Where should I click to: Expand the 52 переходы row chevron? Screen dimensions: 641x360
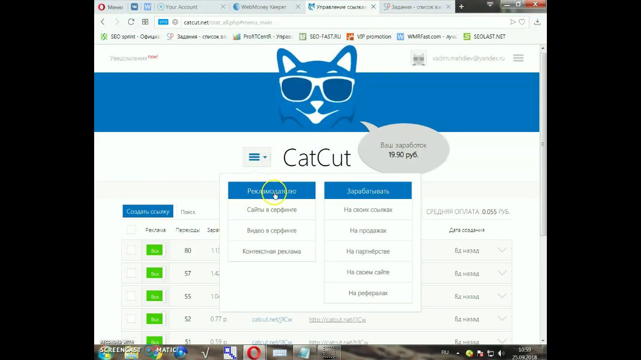[502, 318]
